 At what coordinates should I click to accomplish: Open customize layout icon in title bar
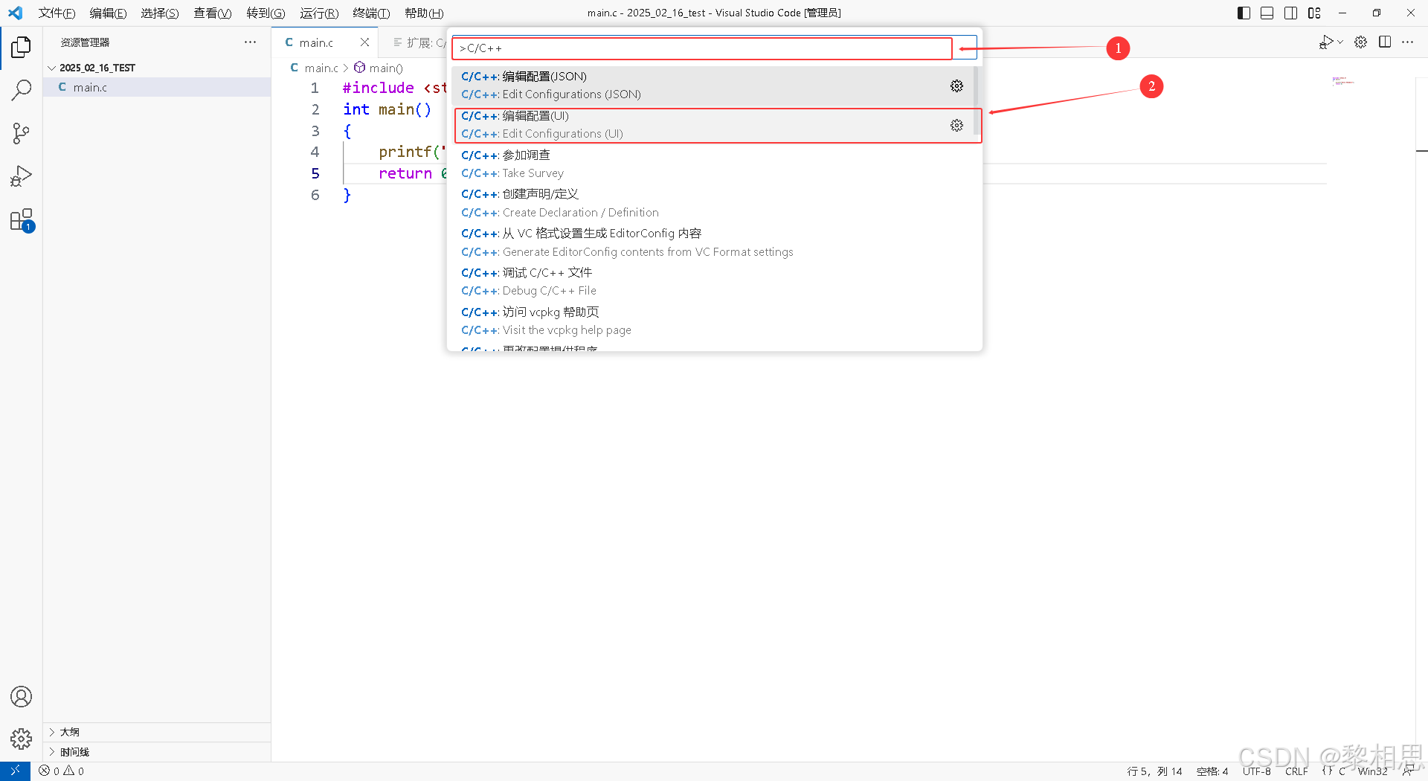1315,13
